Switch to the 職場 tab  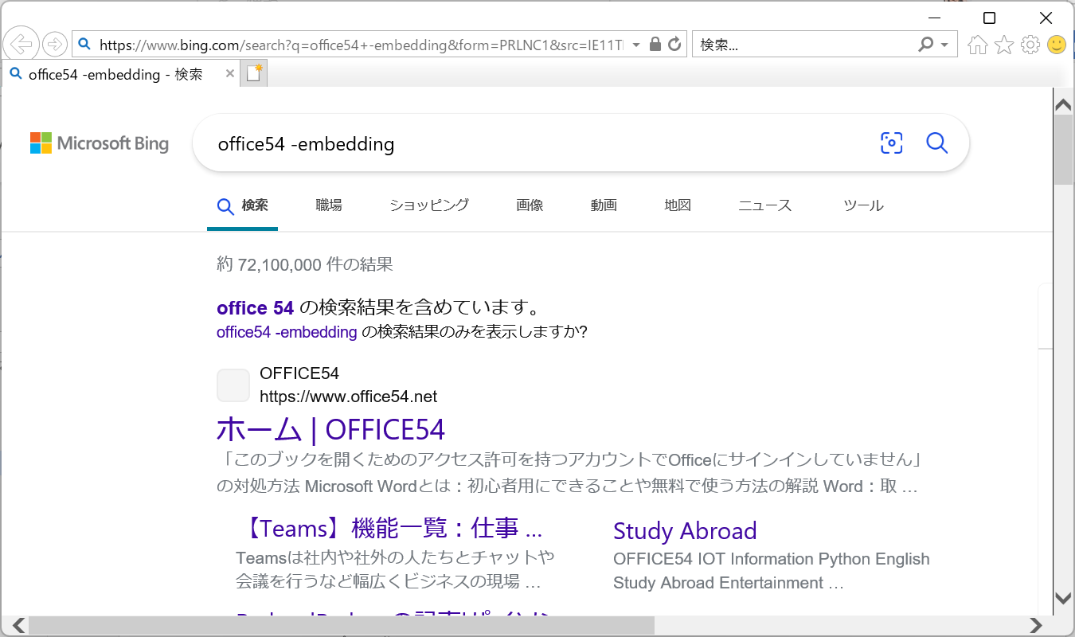(x=329, y=205)
